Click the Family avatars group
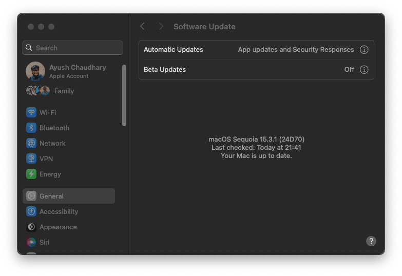Screen dimensions: 402x276 [x=38, y=91]
